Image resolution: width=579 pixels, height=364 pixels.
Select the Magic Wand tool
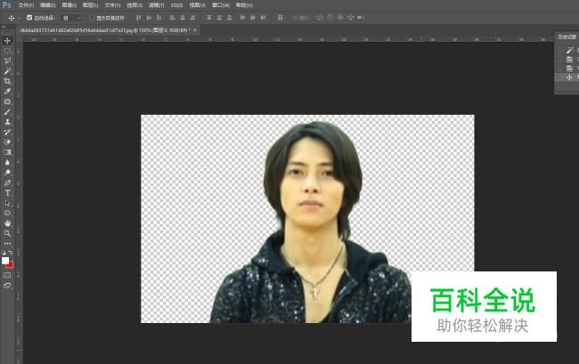click(7, 71)
